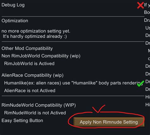The height and width of the screenshot is (135, 150).
Task: Click the Debug Log label
Action: pos(13,5)
